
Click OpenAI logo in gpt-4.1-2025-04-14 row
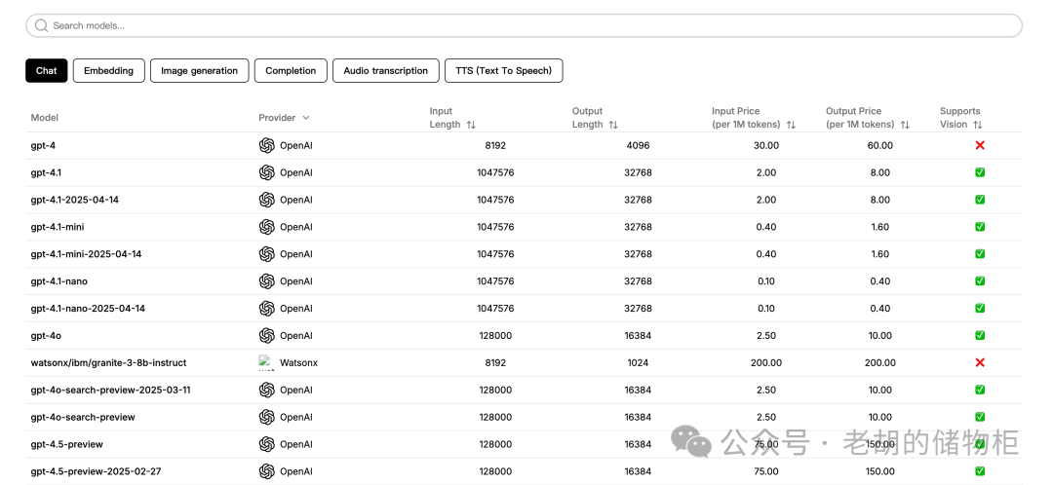point(266,200)
